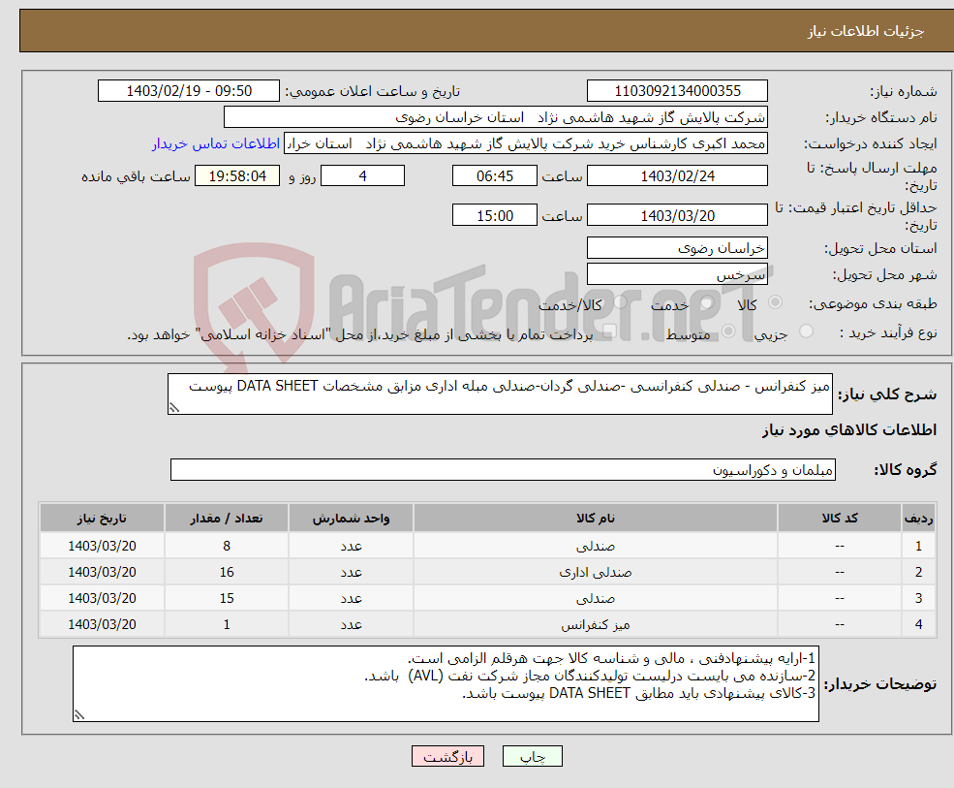Open اطلاعات تماس خریدار contact link
This screenshot has height=788, width=954.
coord(216,143)
